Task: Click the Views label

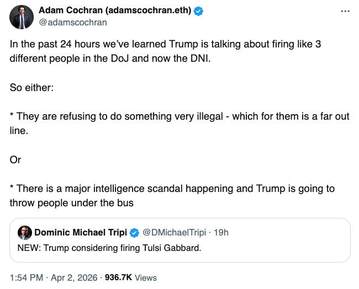Action: tap(146, 277)
